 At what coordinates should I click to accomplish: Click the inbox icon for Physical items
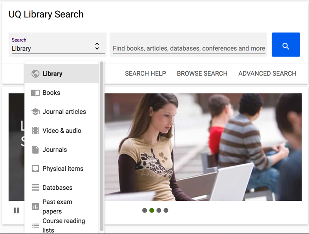[x=35, y=169]
